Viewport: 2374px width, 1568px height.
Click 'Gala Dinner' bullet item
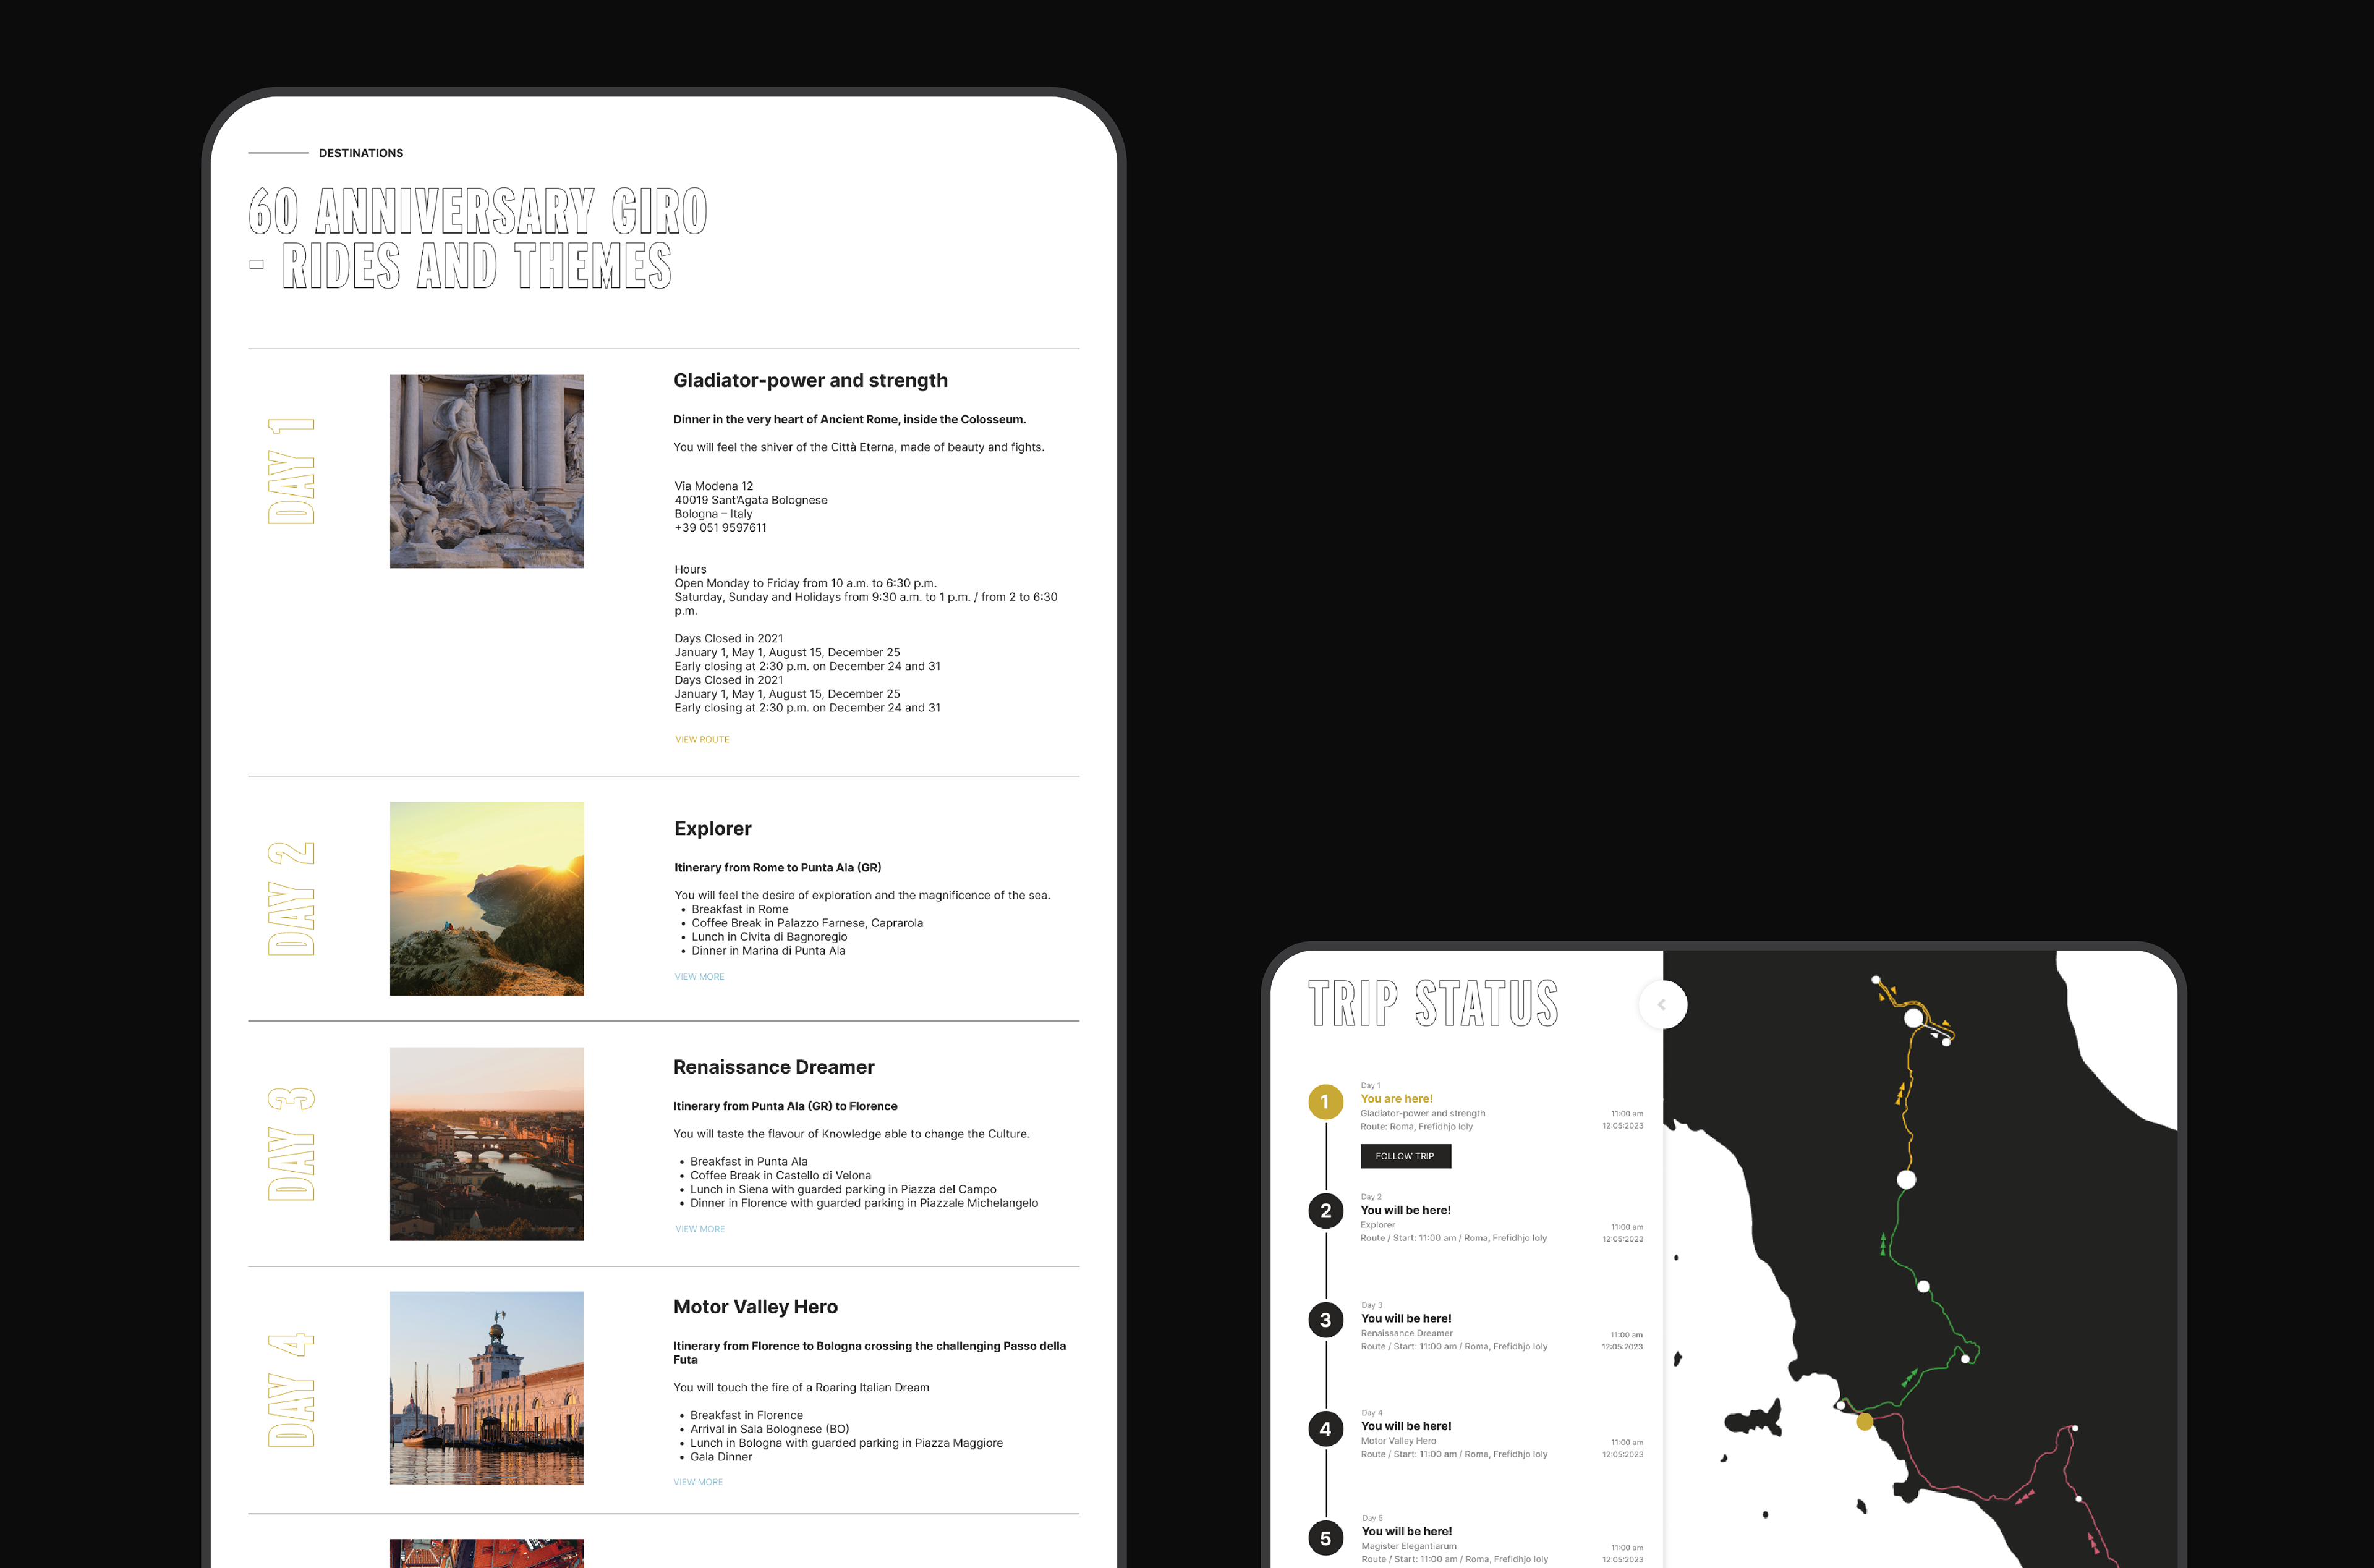pos(720,1457)
